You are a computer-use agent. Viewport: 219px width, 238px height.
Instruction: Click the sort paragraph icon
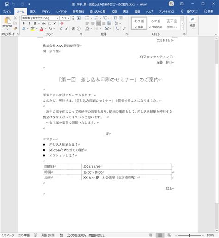pos(117,29)
